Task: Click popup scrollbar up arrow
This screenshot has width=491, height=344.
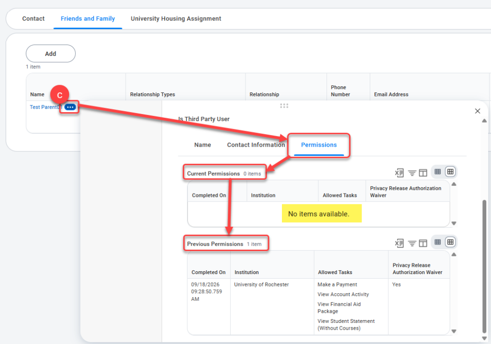Action: 484,121
